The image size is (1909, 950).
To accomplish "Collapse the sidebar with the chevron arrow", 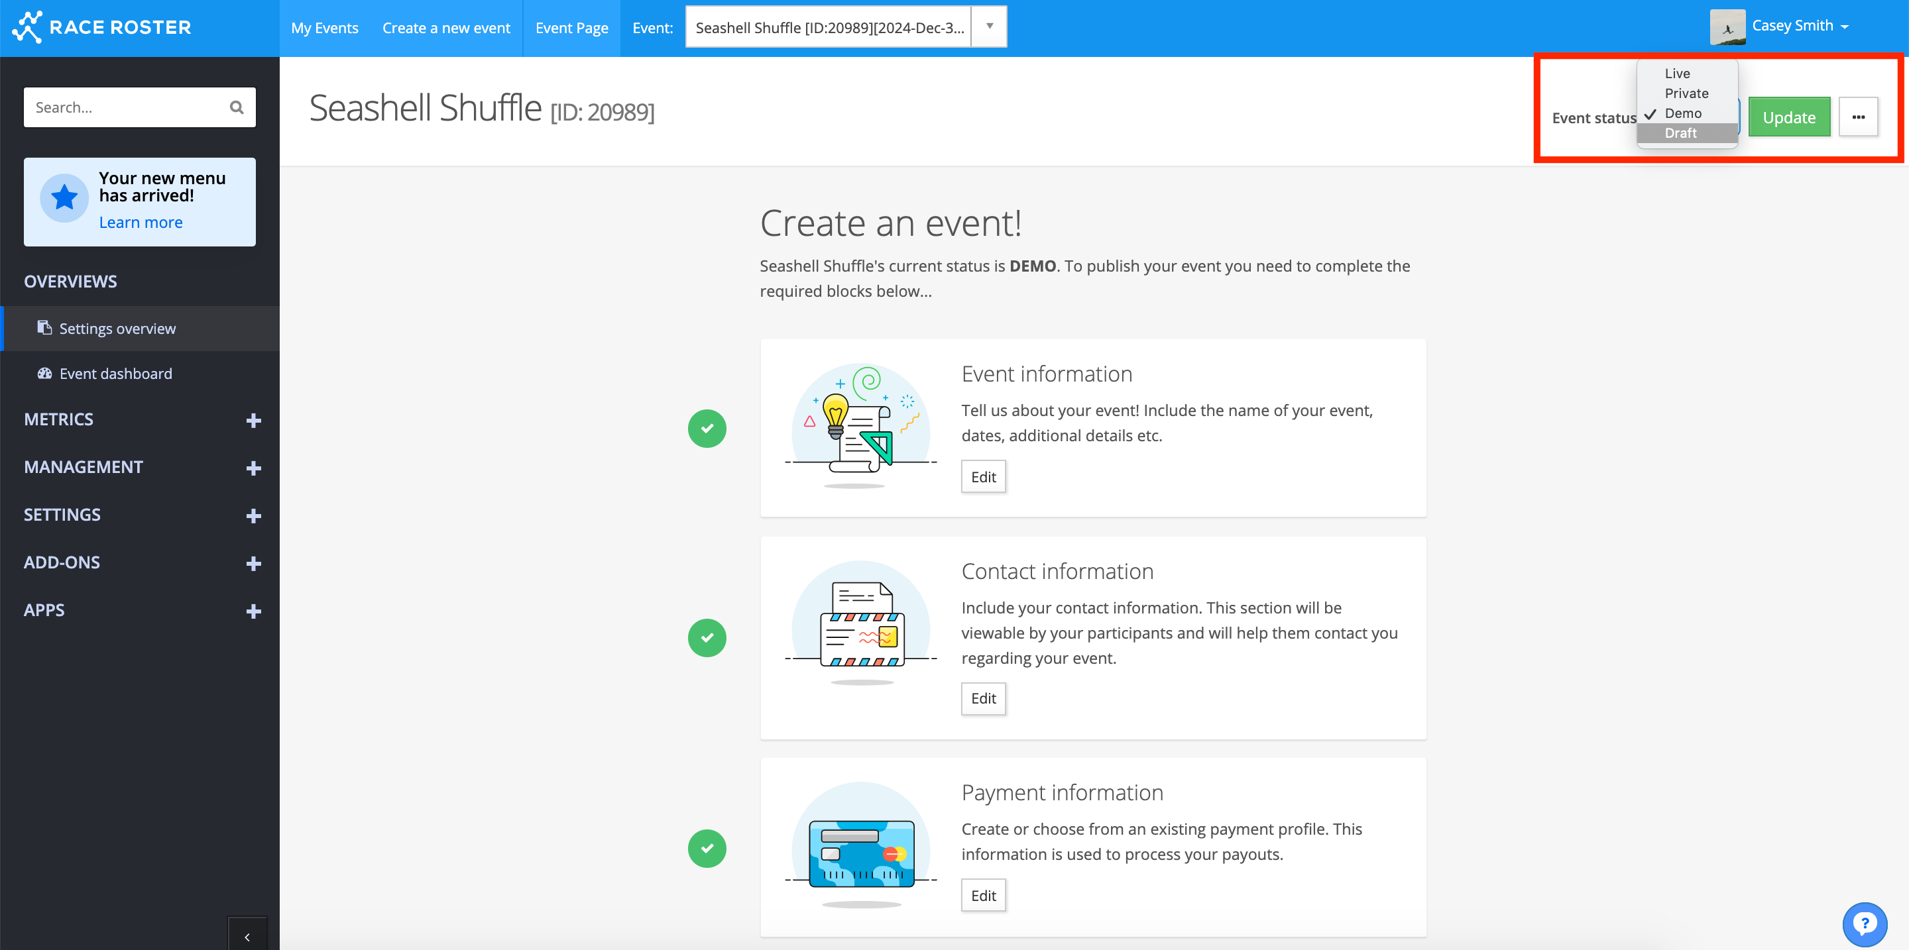I will (x=247, y=936).
